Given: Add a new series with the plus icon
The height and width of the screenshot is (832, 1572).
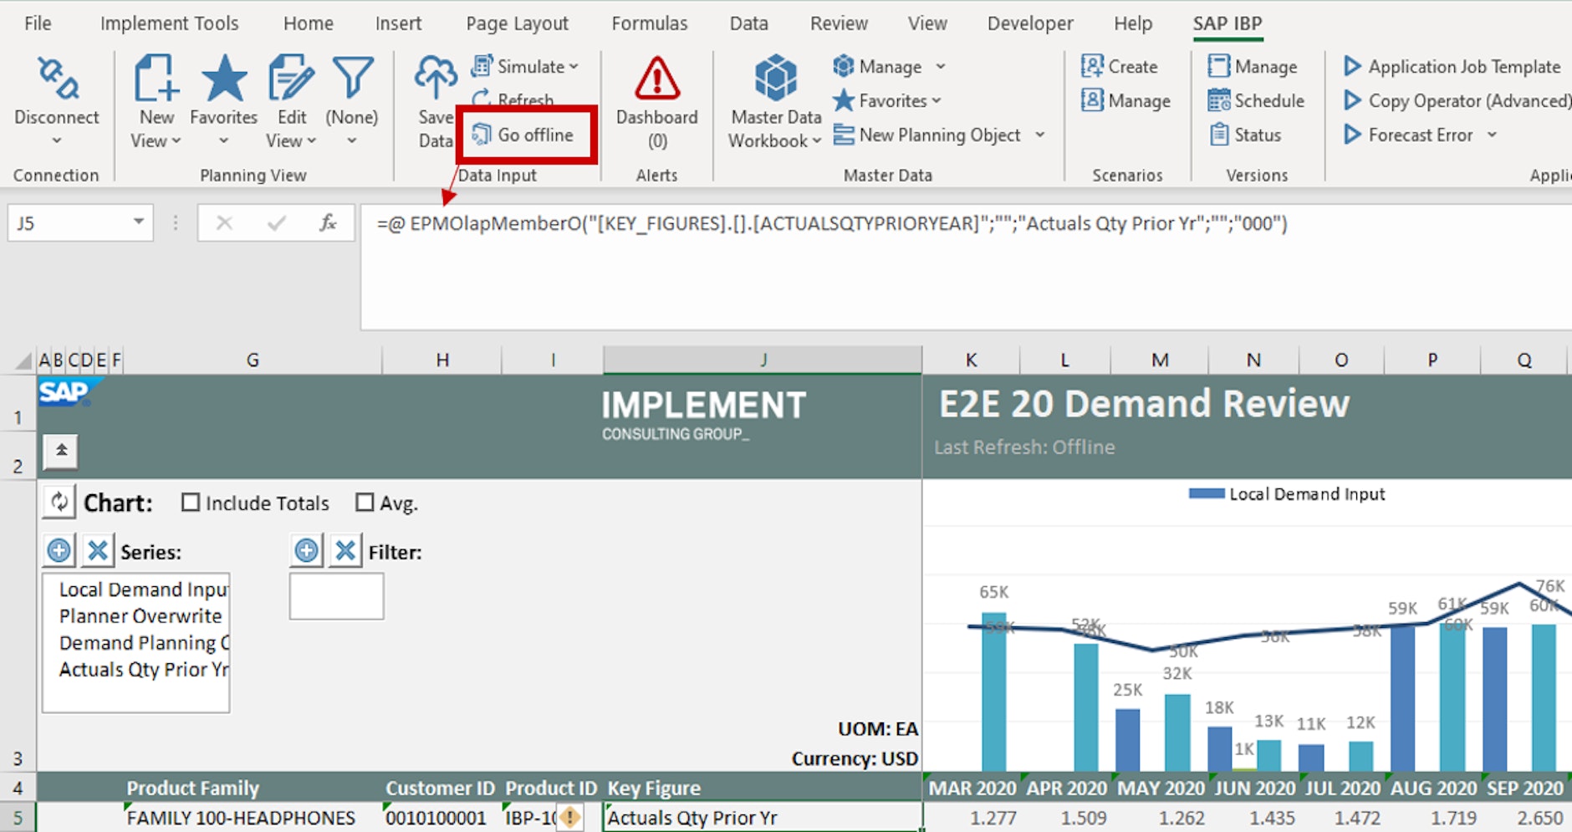Looking at the screenshot, I should point(59,550).
